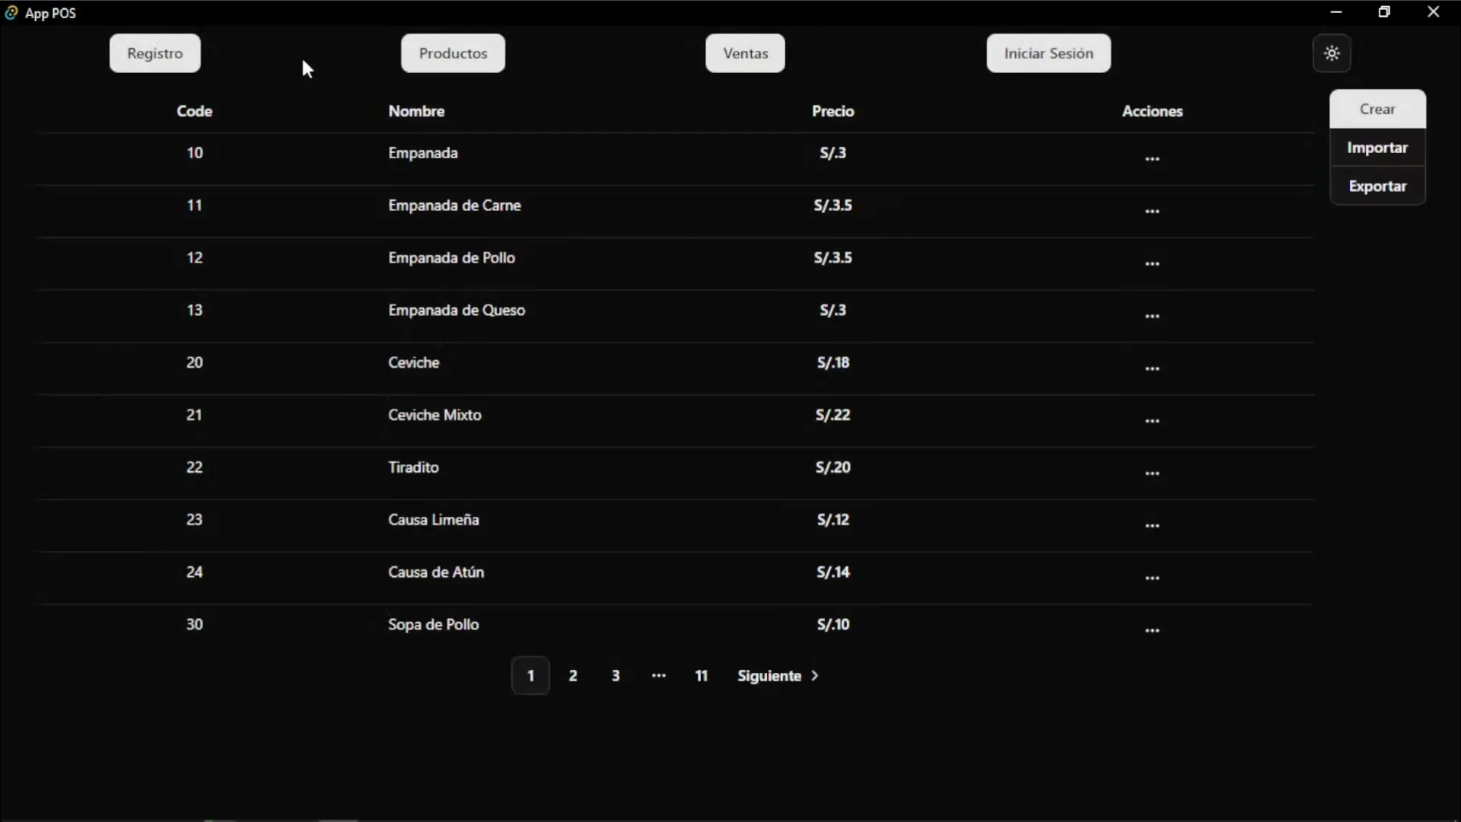Open actions menu for Ceviche row
1461x822 pixels.
(1152, 368)
